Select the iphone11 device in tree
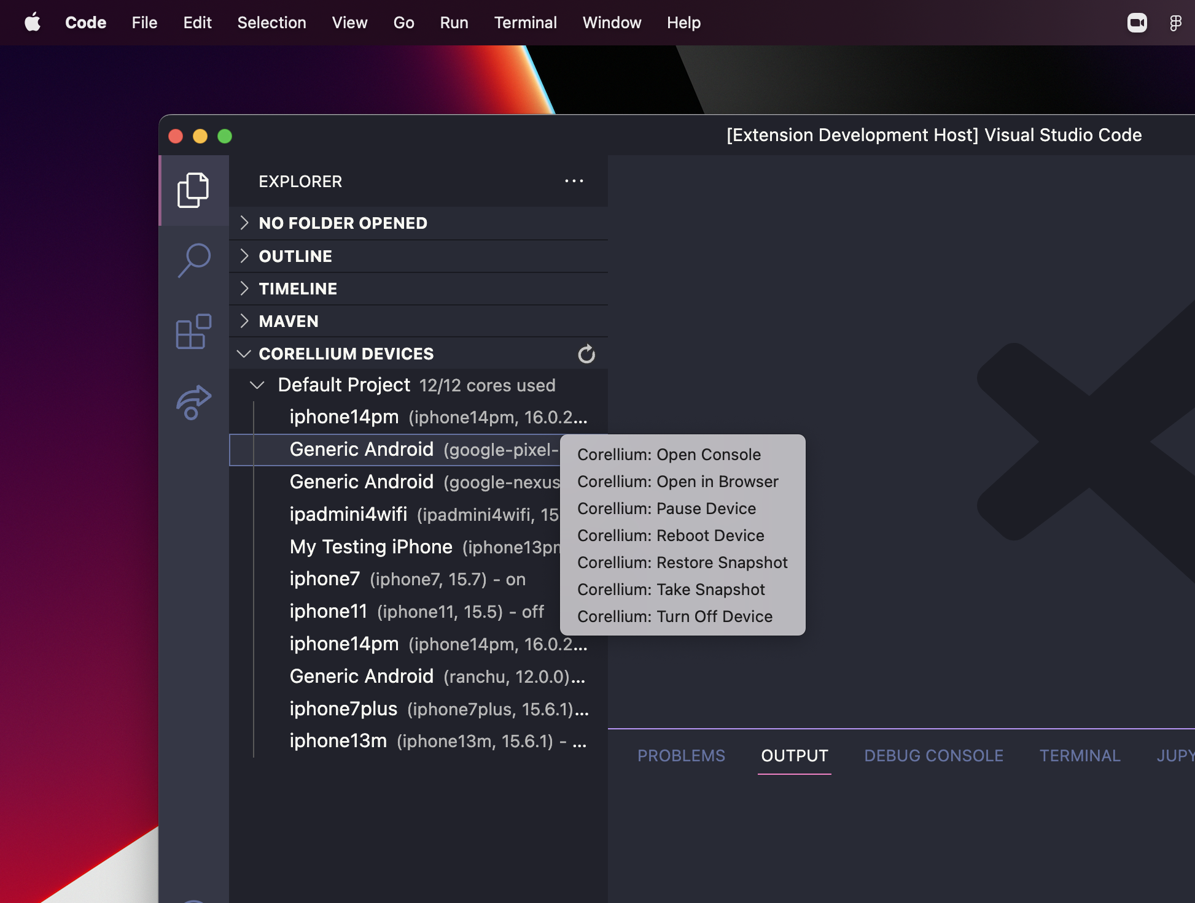The height and width of the screenshot is (903, 1195). [x=329, y=612]
